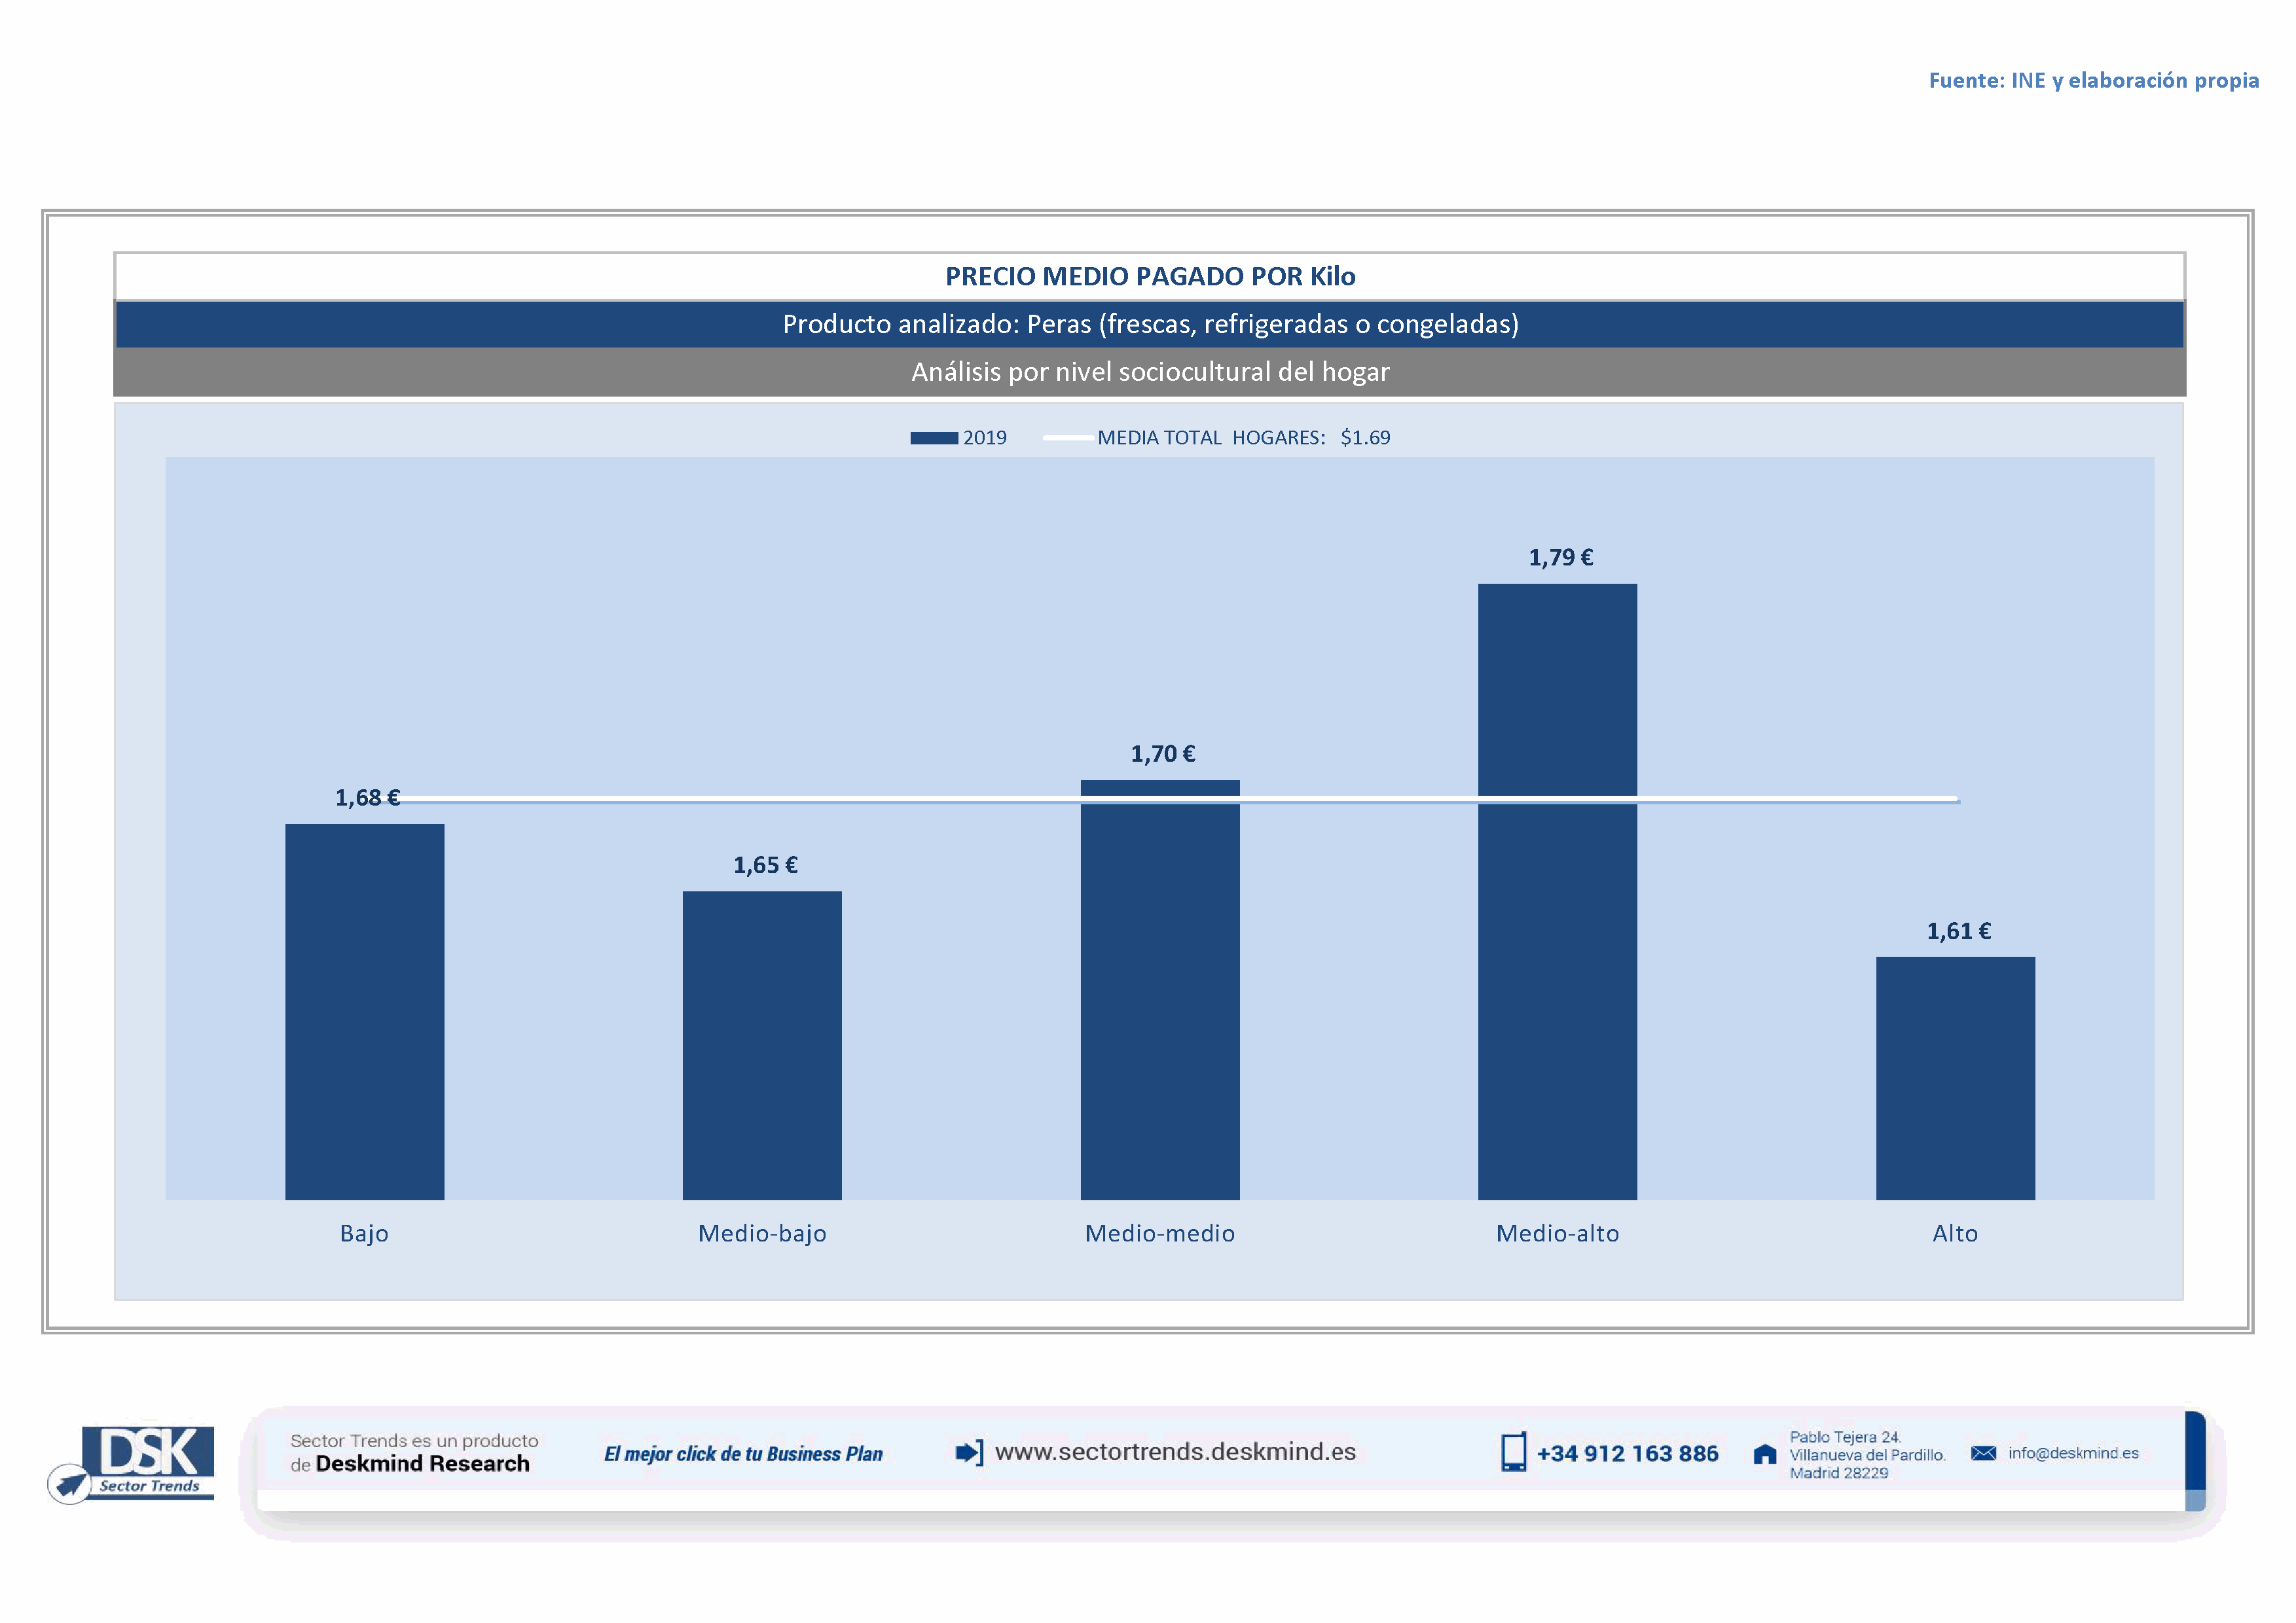Click the chart title PRECIO MEDIO PAGADO

(x=1149, y=277)
